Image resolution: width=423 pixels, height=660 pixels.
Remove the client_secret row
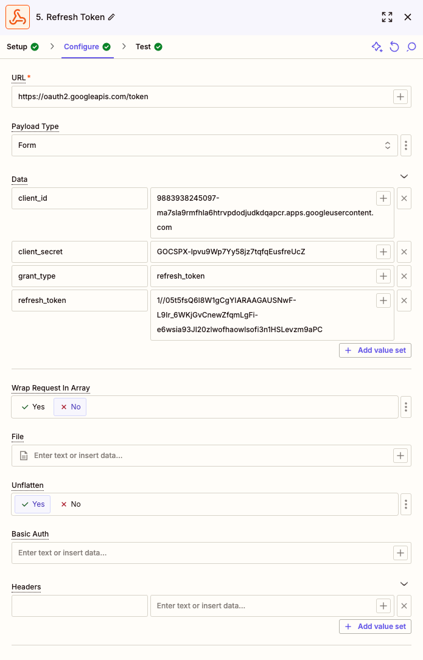coord(404,251)
